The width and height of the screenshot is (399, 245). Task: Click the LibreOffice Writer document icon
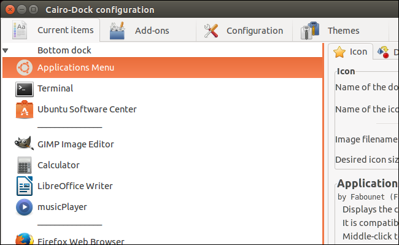coord(25,186)
